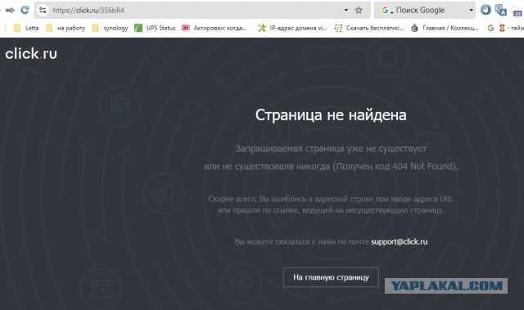Open the UPS Status bookmark
This screenshot has height=310, width=524.
coord(155,28)
